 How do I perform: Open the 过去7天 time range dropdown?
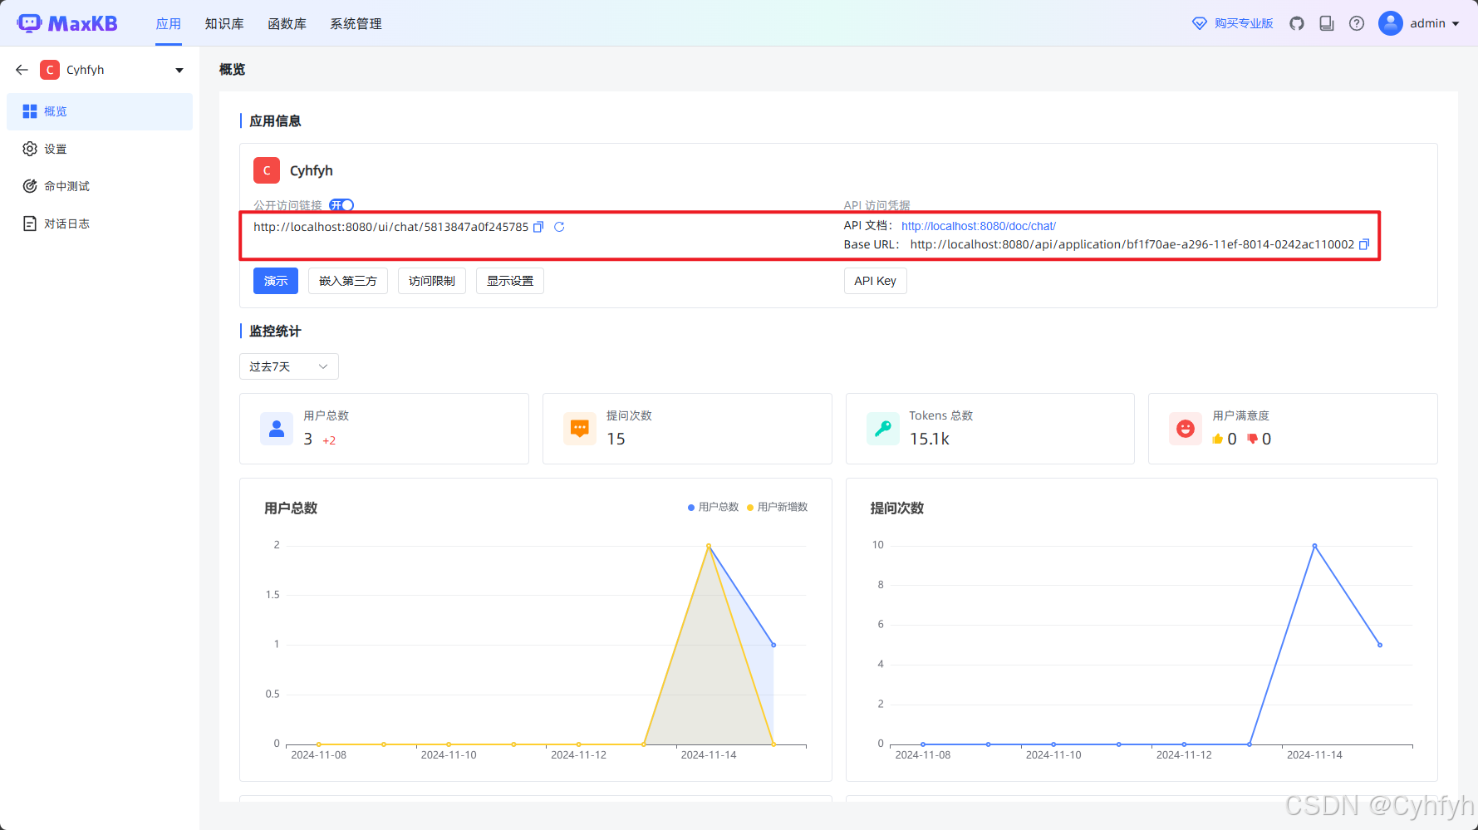pyautogui.click(x=289, y=366)
